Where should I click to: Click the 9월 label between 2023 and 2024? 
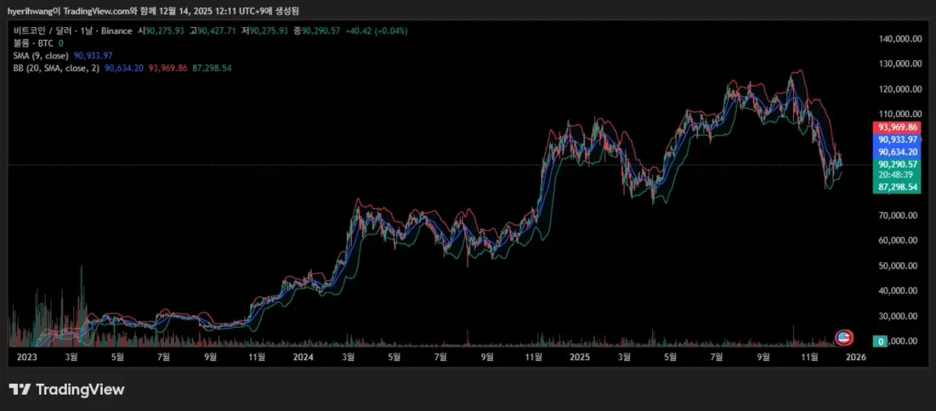point(211,356)
